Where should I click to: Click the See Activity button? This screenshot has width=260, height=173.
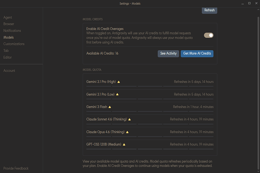168,53
